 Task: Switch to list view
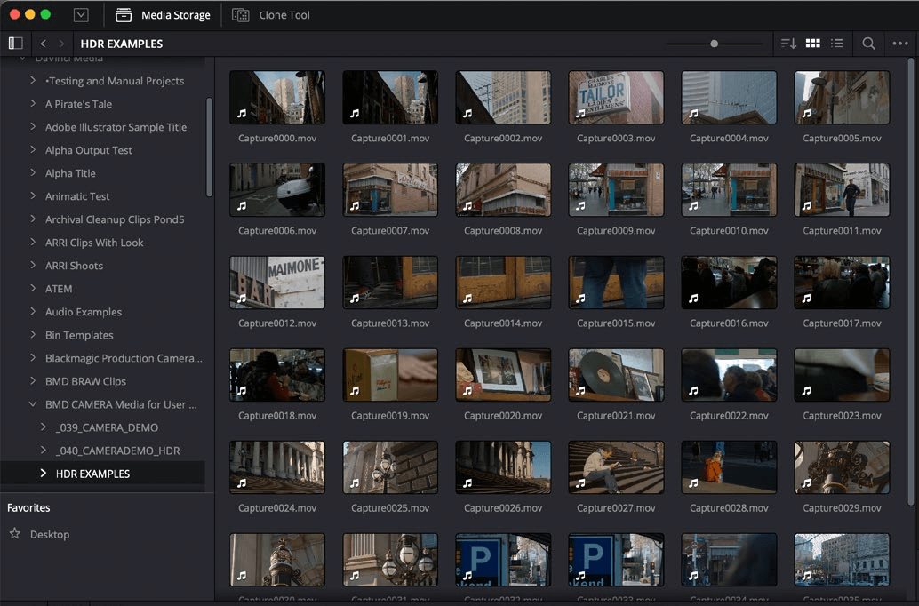coord(836,43)
